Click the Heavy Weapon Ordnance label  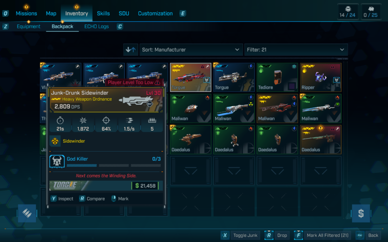pos(87,99)
